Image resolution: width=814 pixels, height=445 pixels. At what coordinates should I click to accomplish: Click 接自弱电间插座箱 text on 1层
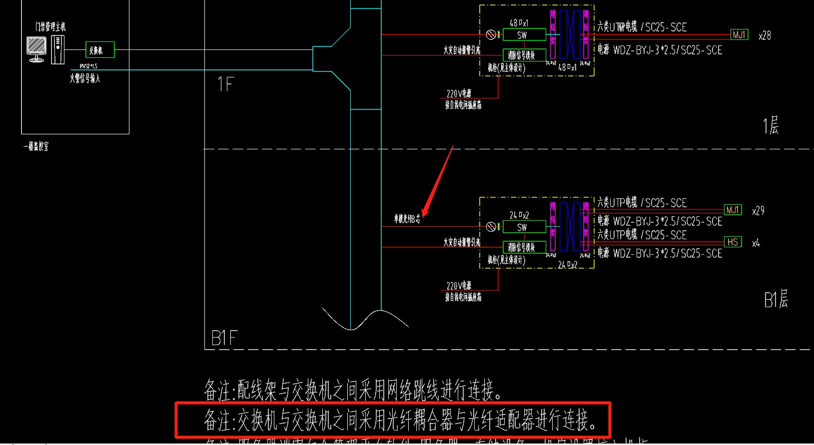pyautogui.click(x=464, y=105)
